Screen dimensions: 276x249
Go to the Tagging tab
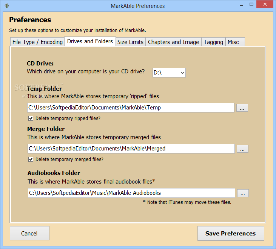pos(213,42)
